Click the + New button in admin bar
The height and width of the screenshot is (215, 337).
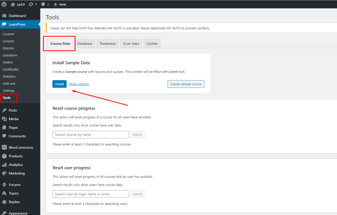coord(60,4)
